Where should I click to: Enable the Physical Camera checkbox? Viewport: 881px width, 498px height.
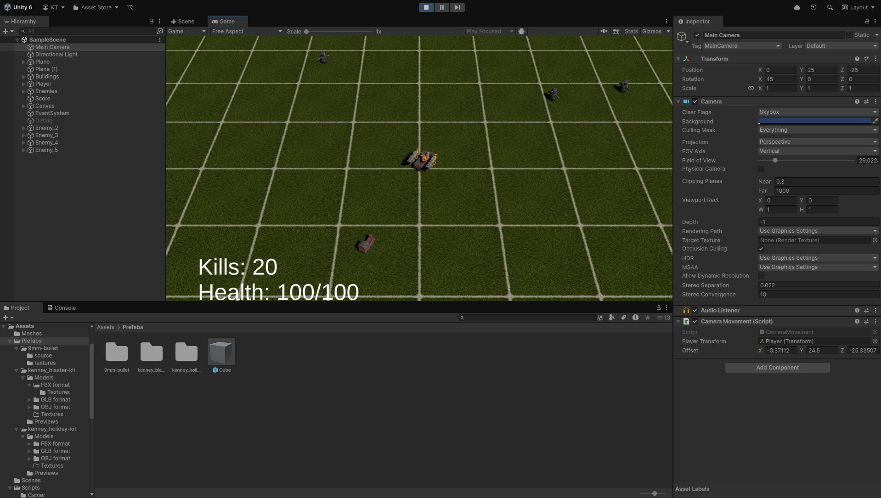761,169
